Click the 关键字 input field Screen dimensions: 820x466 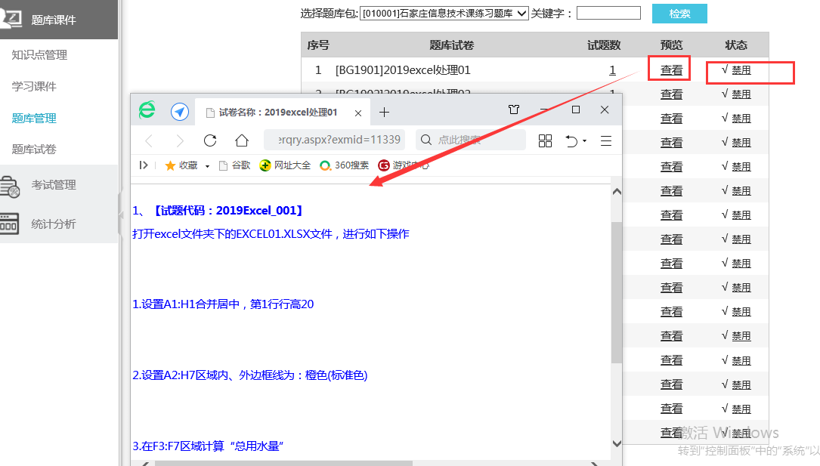pos(608,13)
